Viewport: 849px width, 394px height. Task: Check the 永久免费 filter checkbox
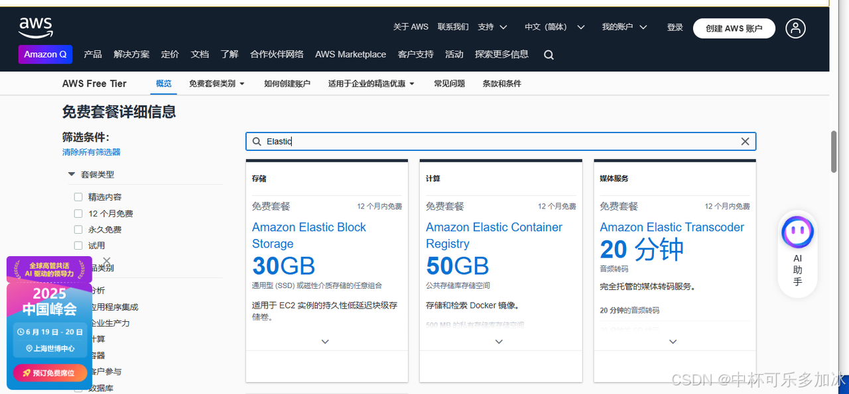pos(78,229)
